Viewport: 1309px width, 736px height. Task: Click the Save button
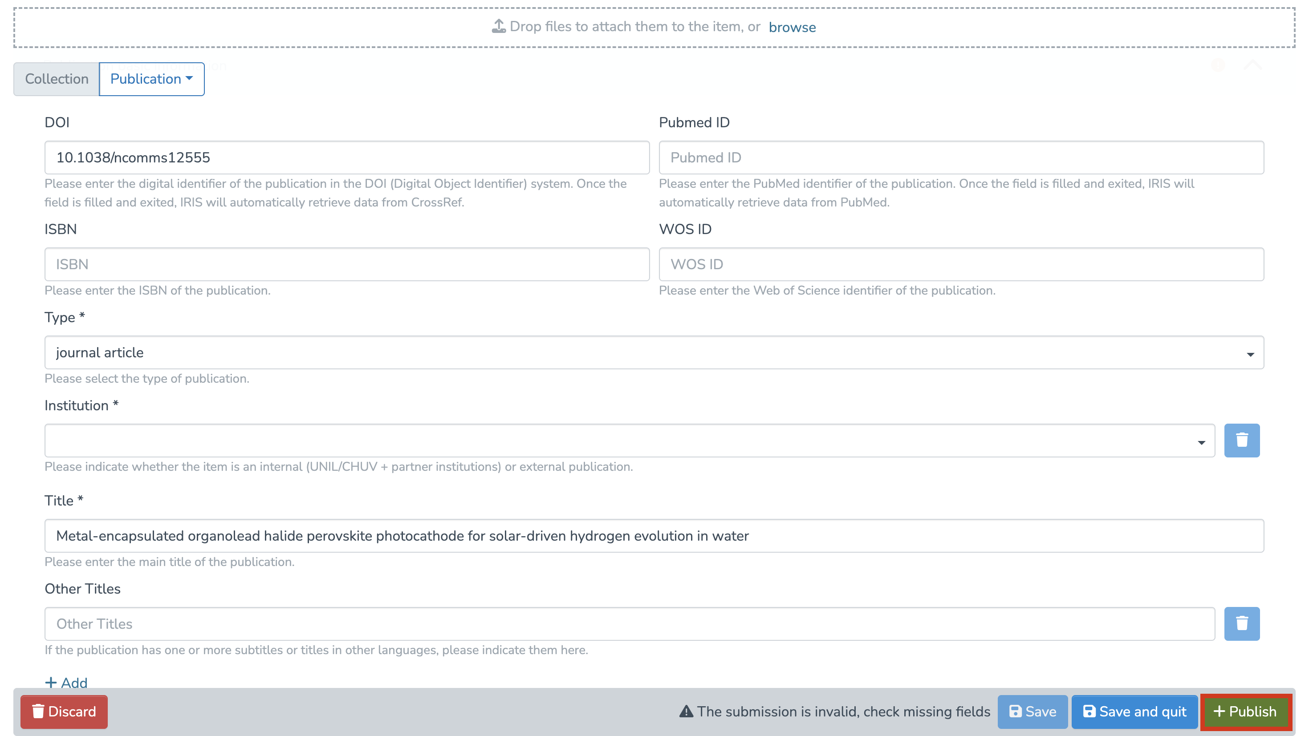(1032, 711)
